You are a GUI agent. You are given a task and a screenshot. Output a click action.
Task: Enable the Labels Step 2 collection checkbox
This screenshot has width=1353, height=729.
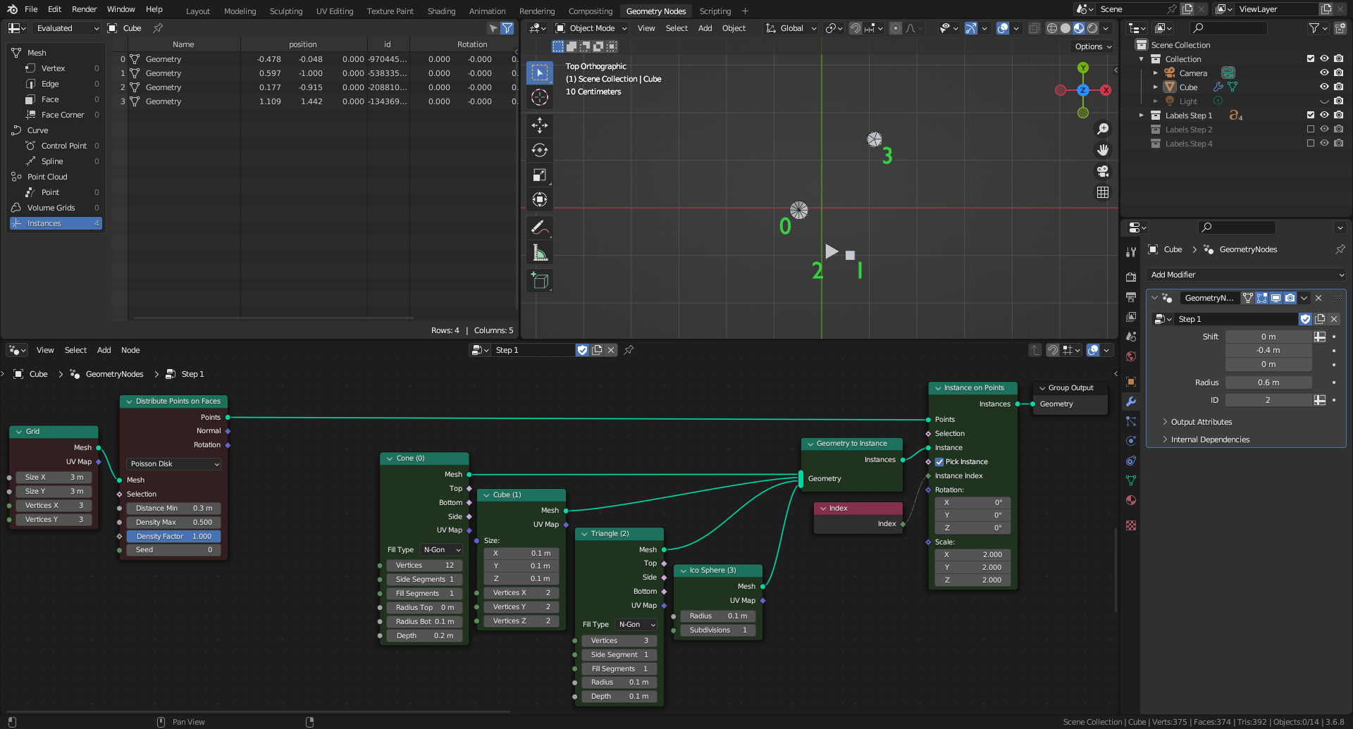click(x=1311, y=130)
